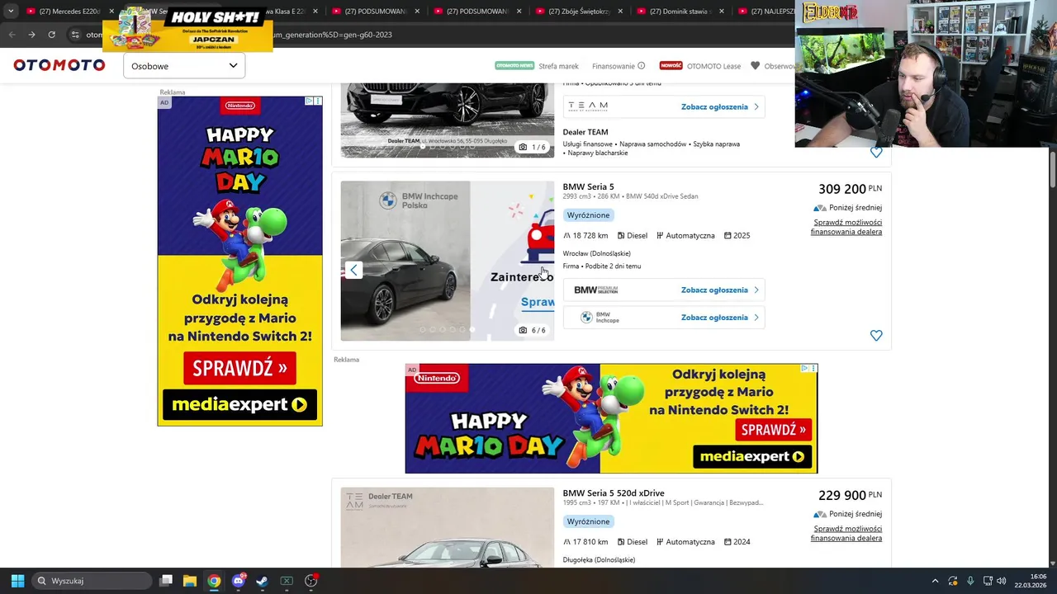Screen dimensions: 1057x594
Task: Click the 1 / 6 photo counter
Action: coord(532,147)
